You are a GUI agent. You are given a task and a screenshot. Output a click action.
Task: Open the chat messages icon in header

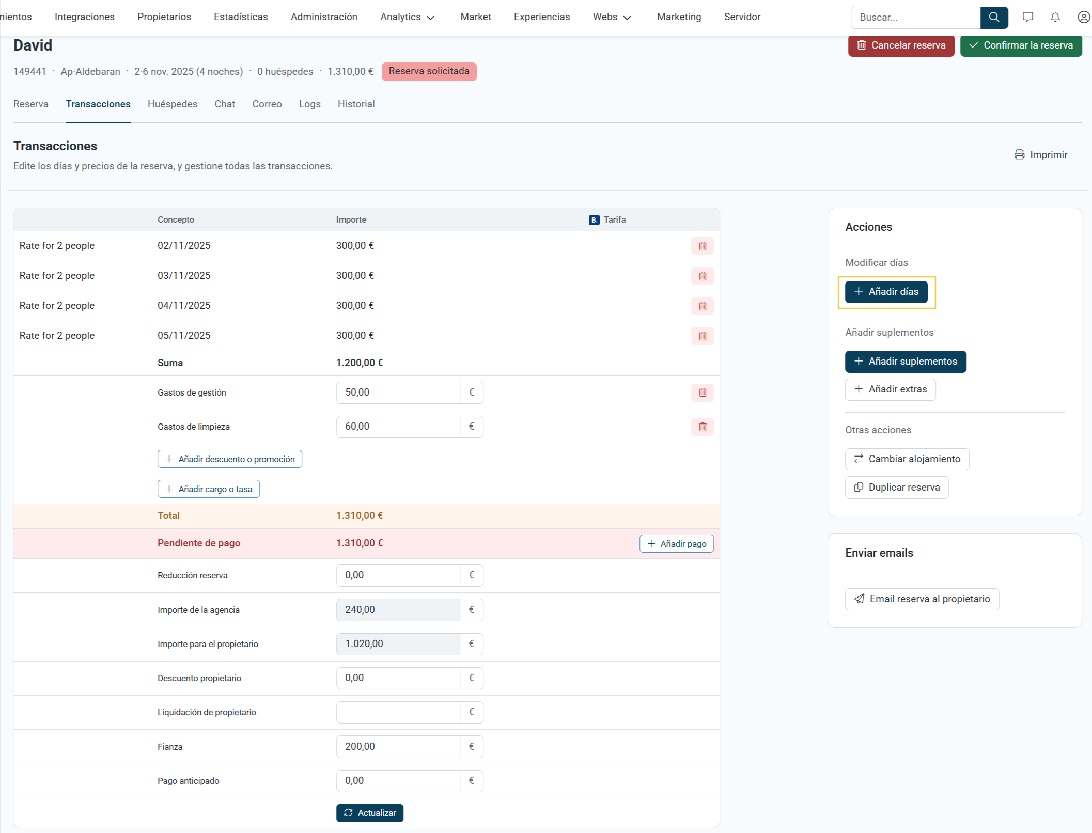(1027, 17)
